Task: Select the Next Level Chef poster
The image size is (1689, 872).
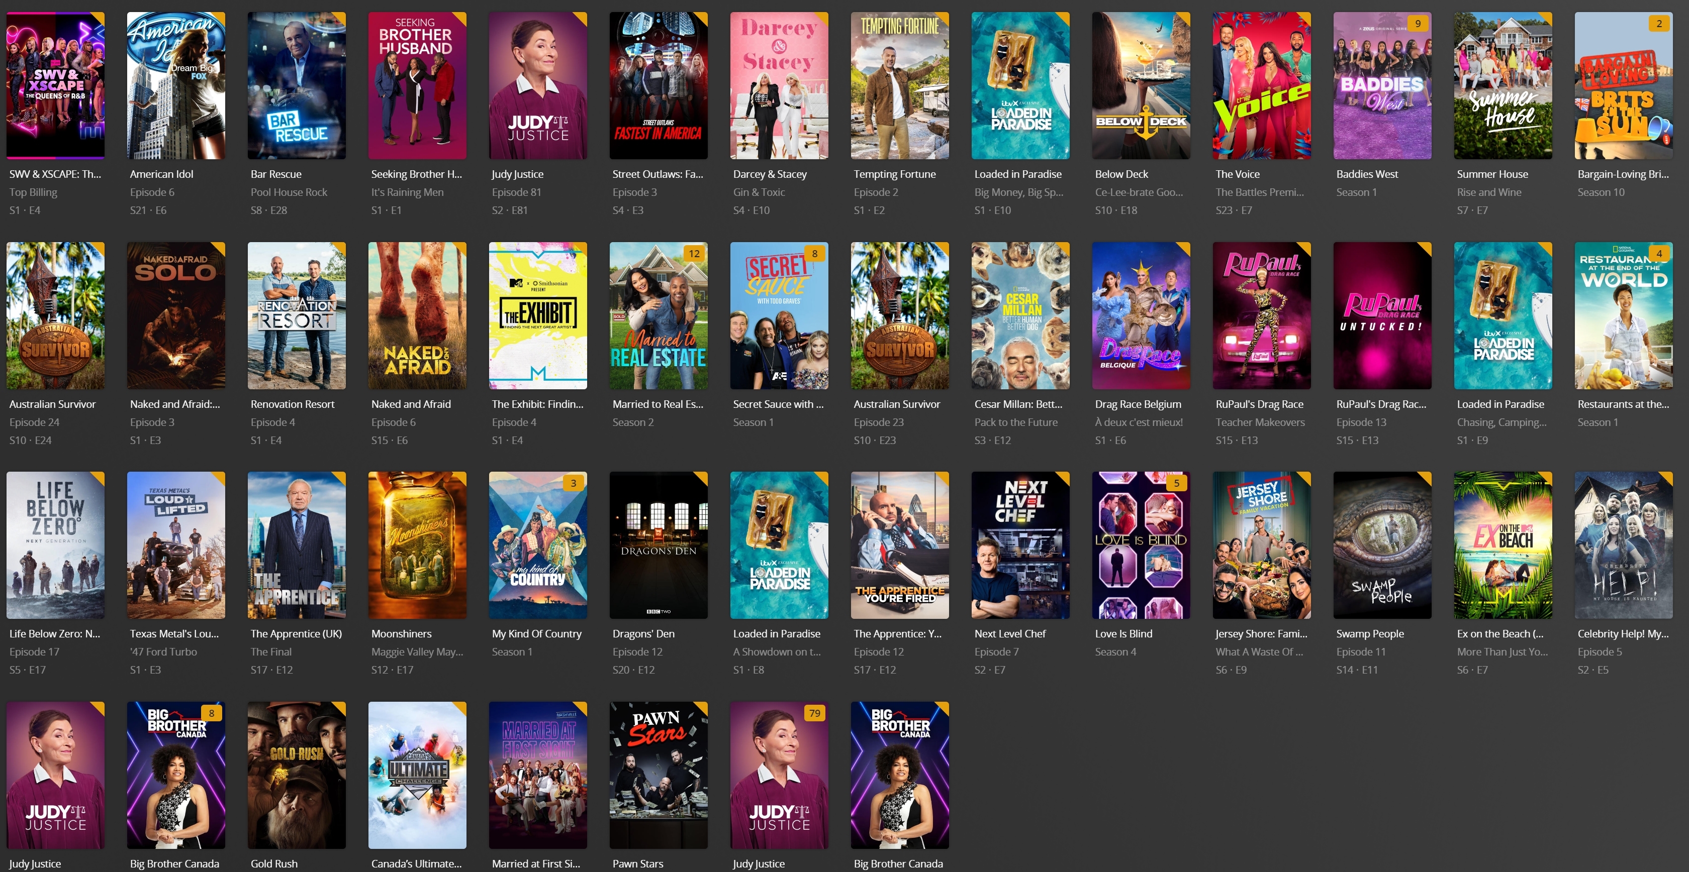Action: (1021, 545)
